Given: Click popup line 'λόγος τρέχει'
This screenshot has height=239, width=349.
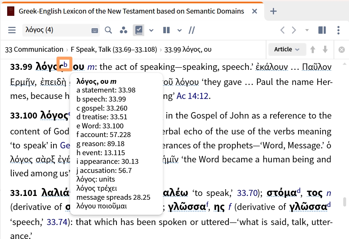Looking at the screenshot, I should [x=96, y=188].
